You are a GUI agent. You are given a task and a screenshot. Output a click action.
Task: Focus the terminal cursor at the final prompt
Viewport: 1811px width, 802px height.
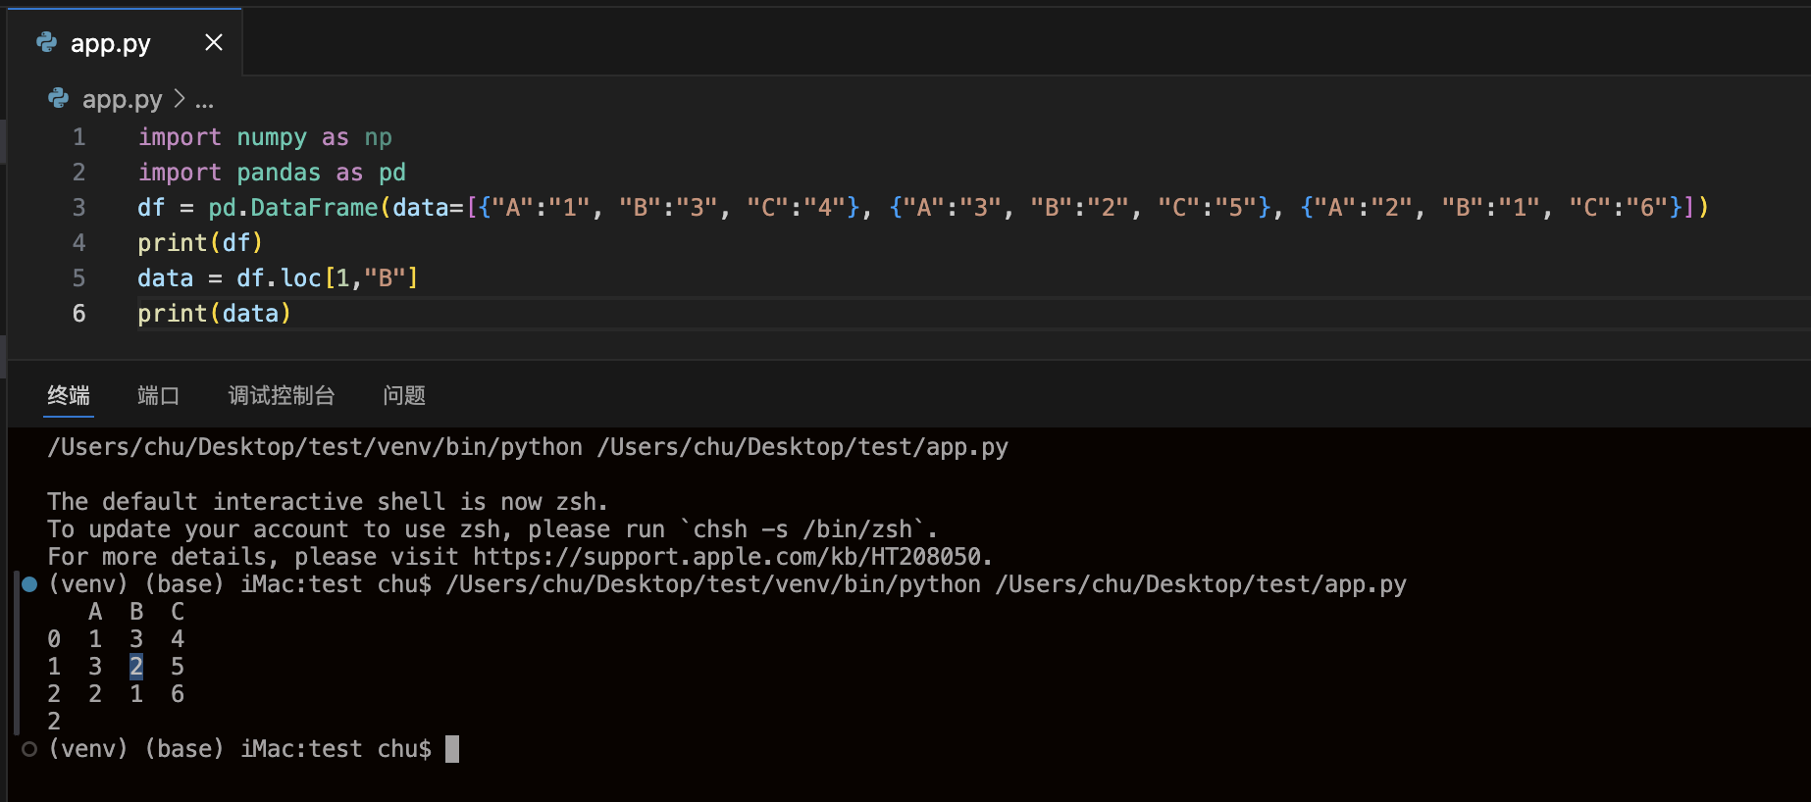[452, 749]
